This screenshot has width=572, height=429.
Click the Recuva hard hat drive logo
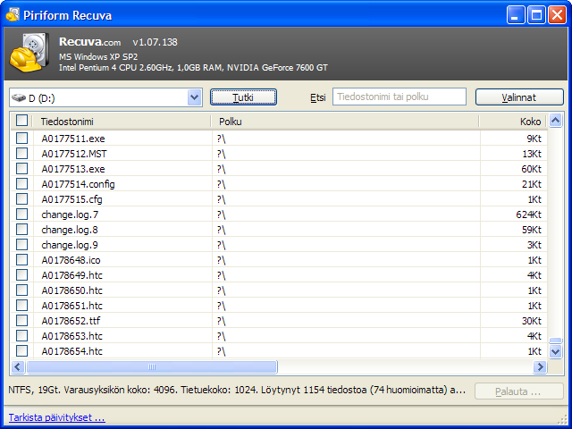click(29, 53)
